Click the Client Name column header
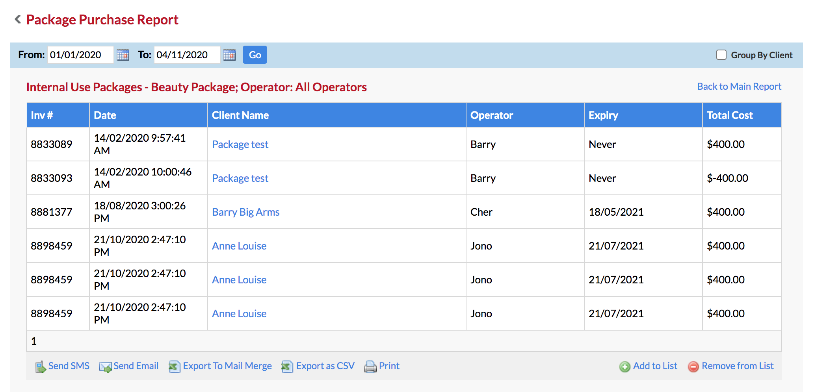This screenshot has height=392, width=814. [x=337, y=115]
